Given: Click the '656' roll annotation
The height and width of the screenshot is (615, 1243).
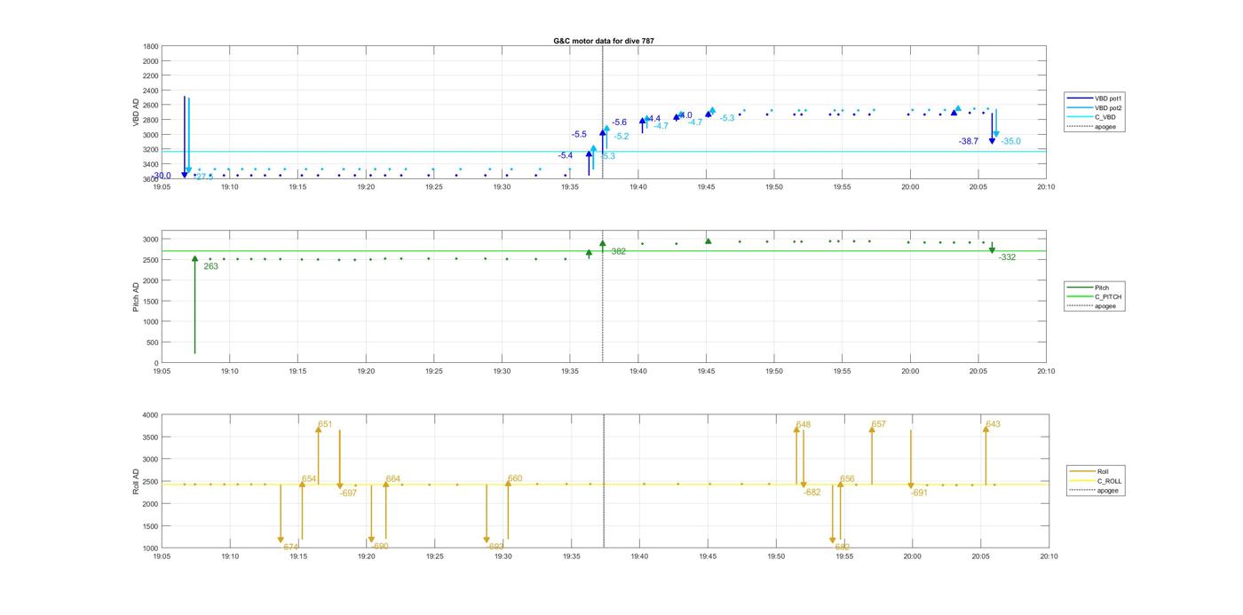Looking at the screenshot, I should [x=847, y=479].
